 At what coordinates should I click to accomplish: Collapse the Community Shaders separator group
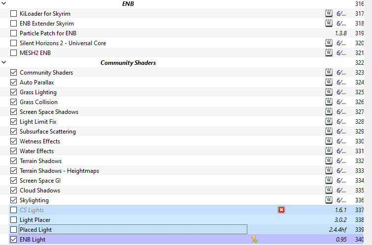click(x=4, y=62)
